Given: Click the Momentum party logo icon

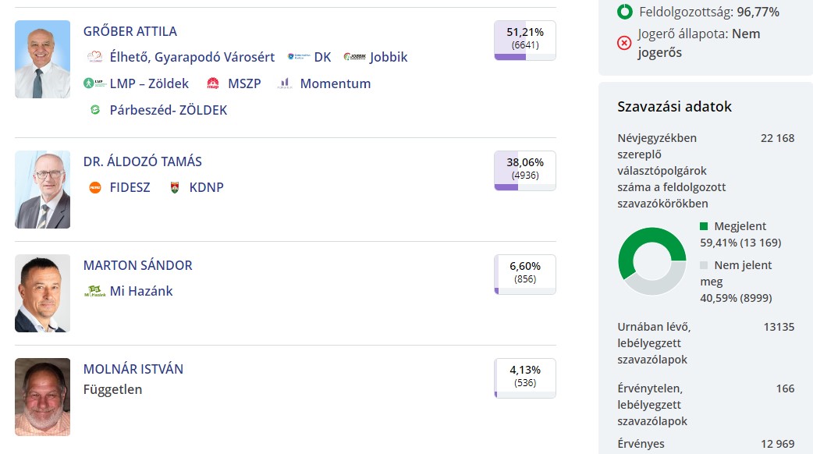Looking at the screenshot, I should pyautogui.click(x=285, y=83).
